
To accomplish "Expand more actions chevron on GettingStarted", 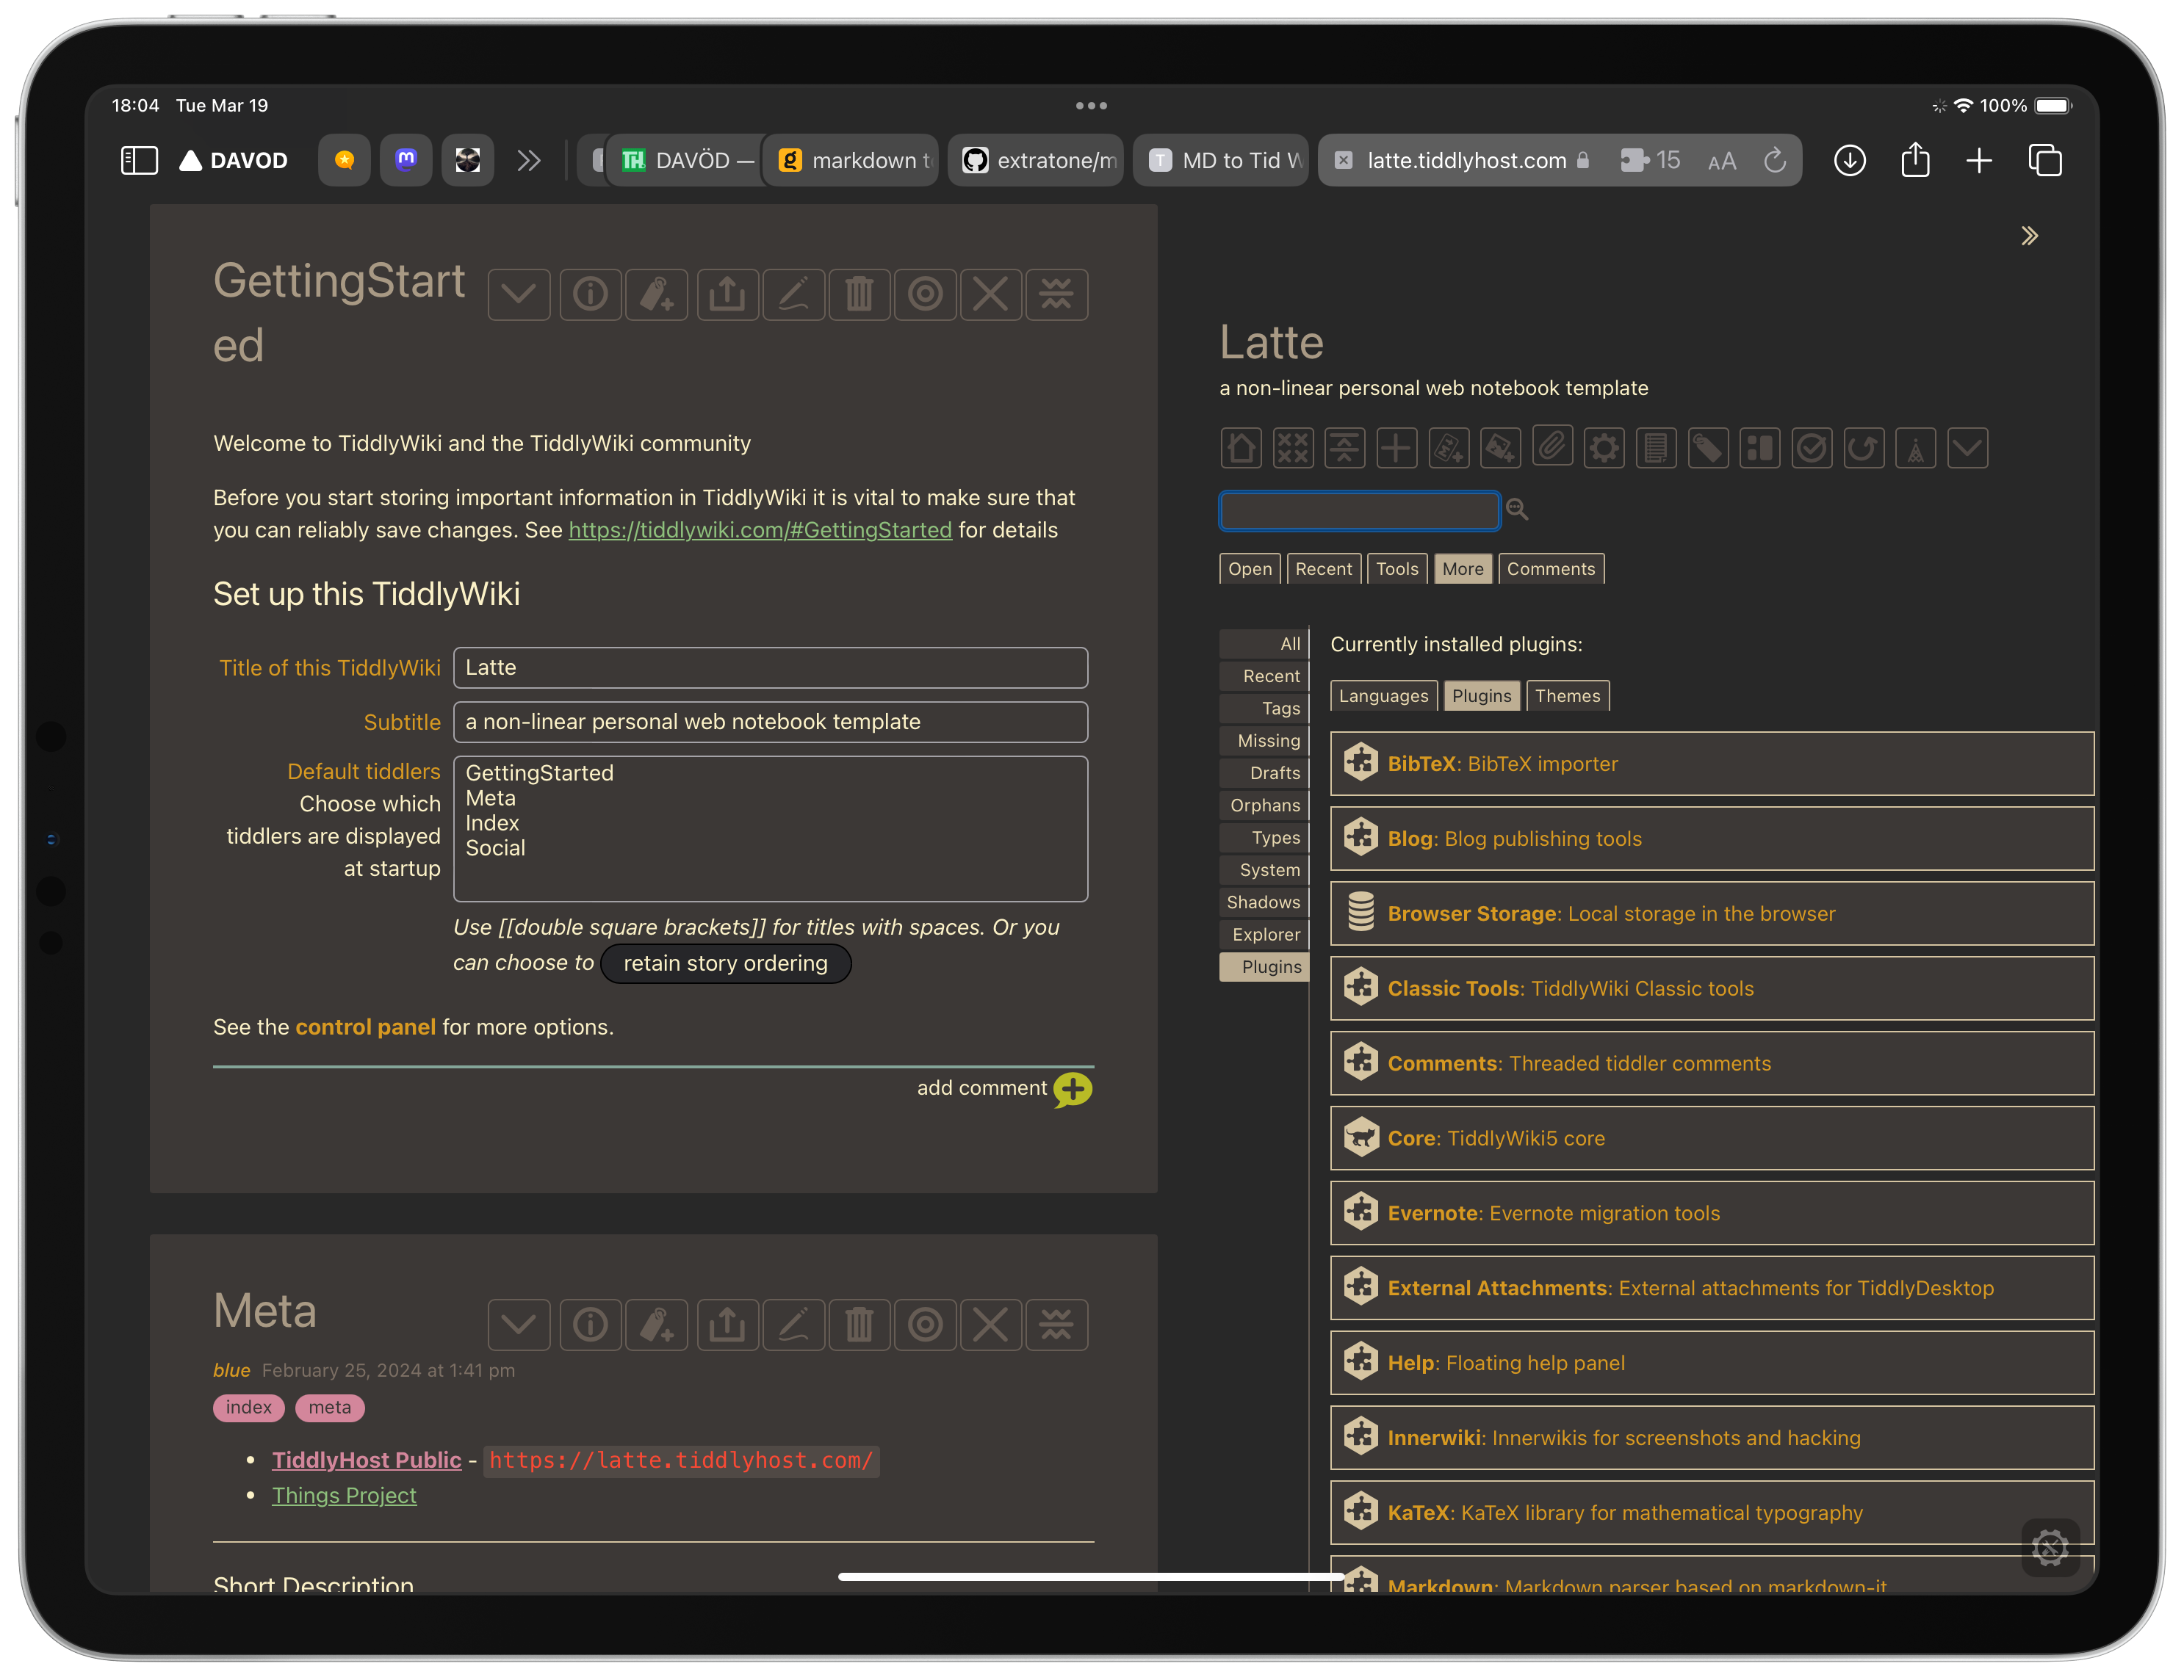I will pyautogui.click(x=519, y=295).
